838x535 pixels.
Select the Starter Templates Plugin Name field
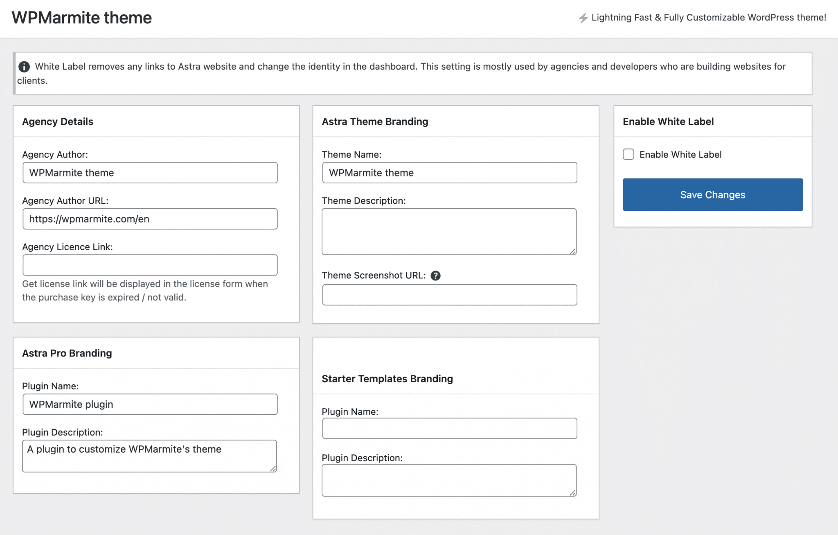tap(450, 429)
